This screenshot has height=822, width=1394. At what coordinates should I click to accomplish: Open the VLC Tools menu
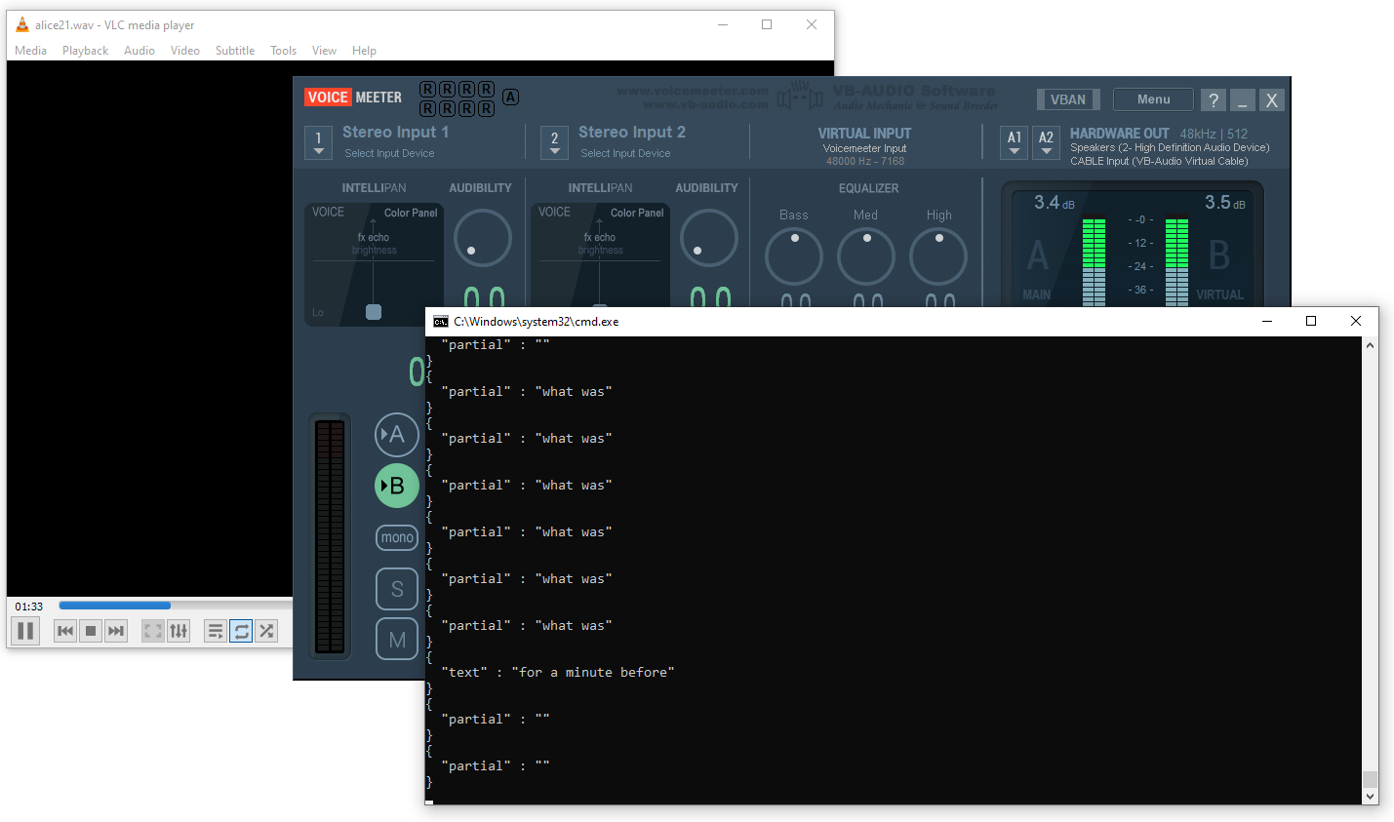283,51
